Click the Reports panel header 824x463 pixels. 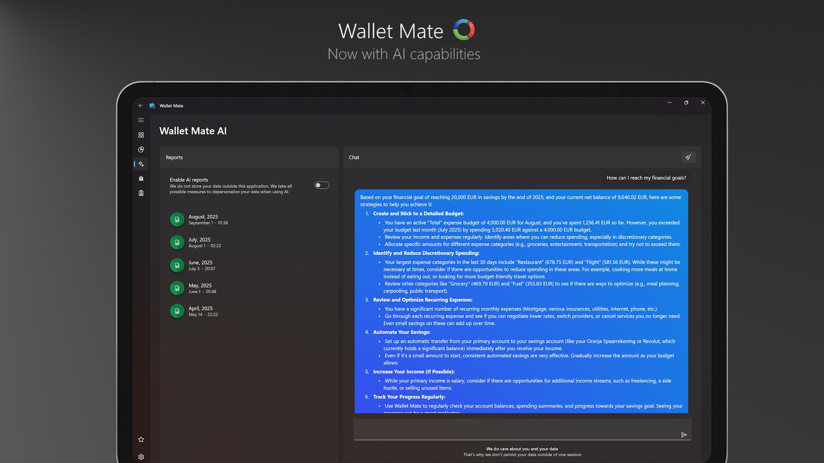[x=174, y=157]
